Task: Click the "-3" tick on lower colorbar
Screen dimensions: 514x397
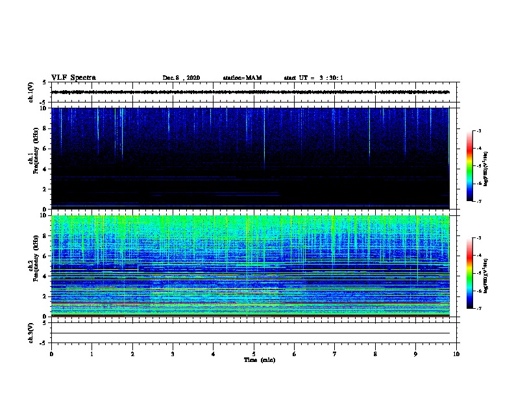Action: pos(478,238)
